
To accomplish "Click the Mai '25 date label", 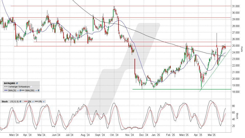I will coord(212,135).
